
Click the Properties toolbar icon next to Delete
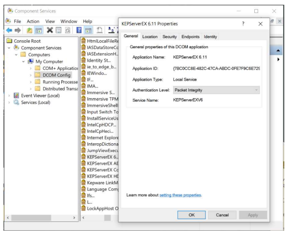point(58,30)
